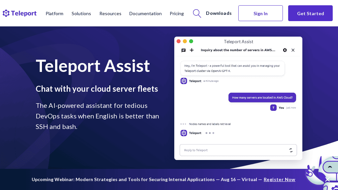Click the Get Started button

coord(310,13)
